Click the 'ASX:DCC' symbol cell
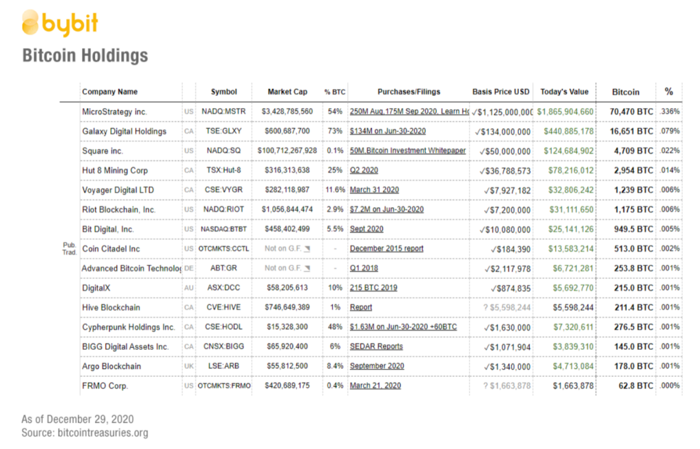Image resolution: width=700 pixels, height=449 pixels. pos(224,288)
